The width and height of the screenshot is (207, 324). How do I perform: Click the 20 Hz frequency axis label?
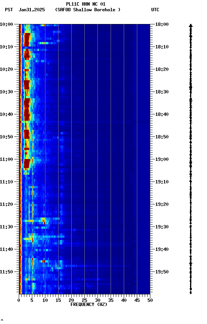(71, 301)
